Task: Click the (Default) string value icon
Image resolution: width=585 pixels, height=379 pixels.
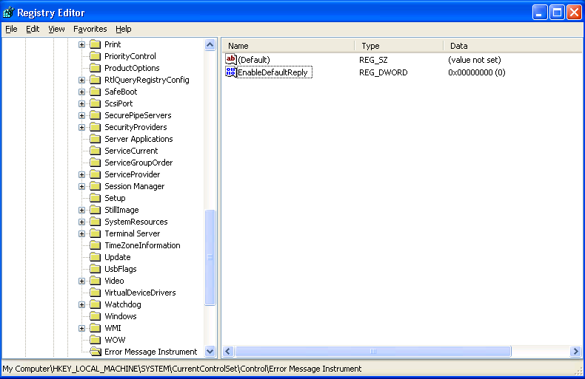Action: tap(230, 59)
